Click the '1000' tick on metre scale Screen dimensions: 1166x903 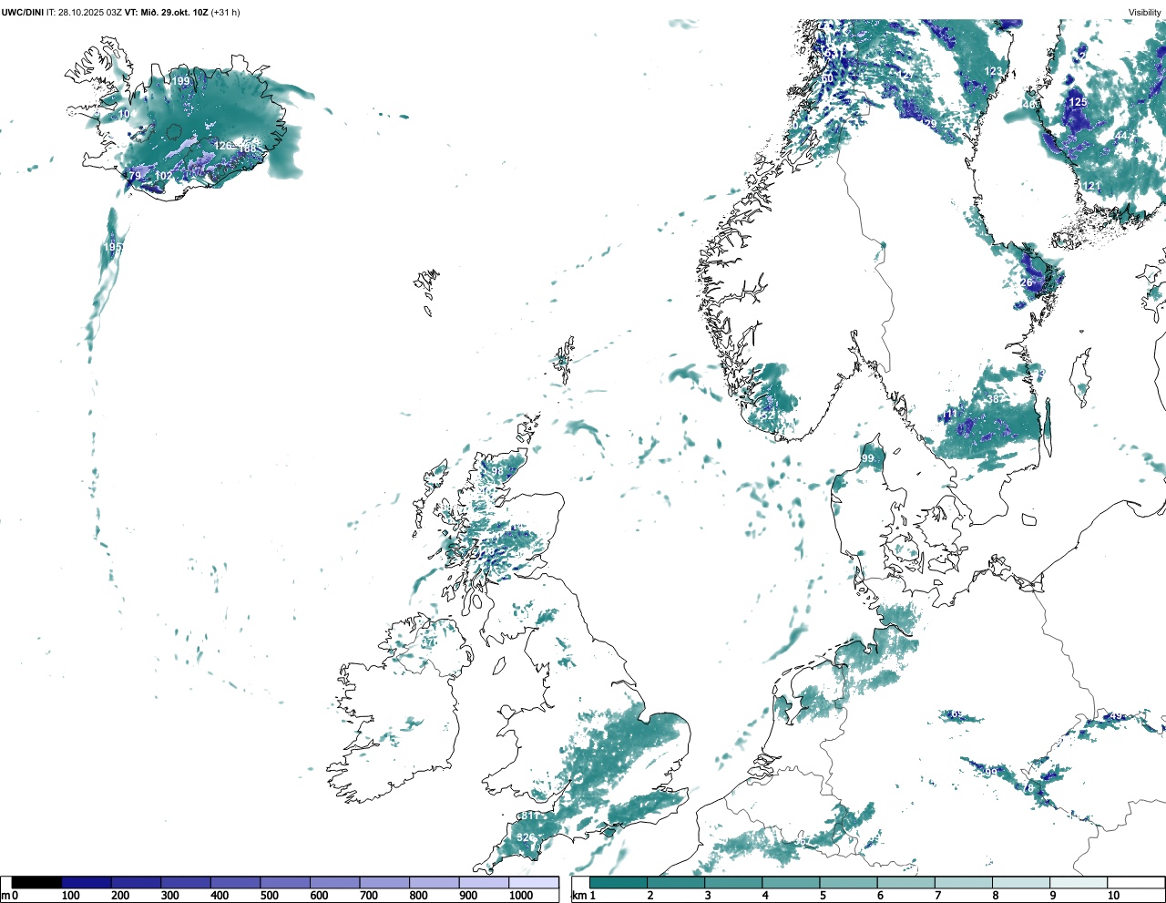pyautogui.click(x=521, y=896)
